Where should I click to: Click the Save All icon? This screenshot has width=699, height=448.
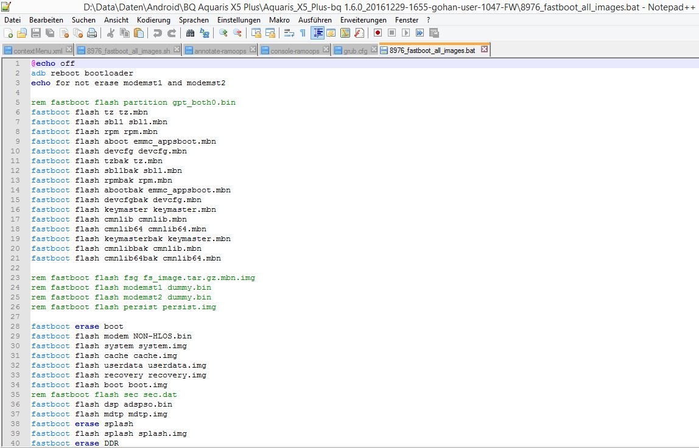[x=50, y=33]
